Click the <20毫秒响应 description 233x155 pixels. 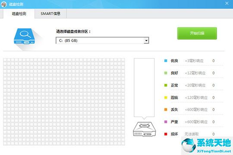[x=195, y=85]
